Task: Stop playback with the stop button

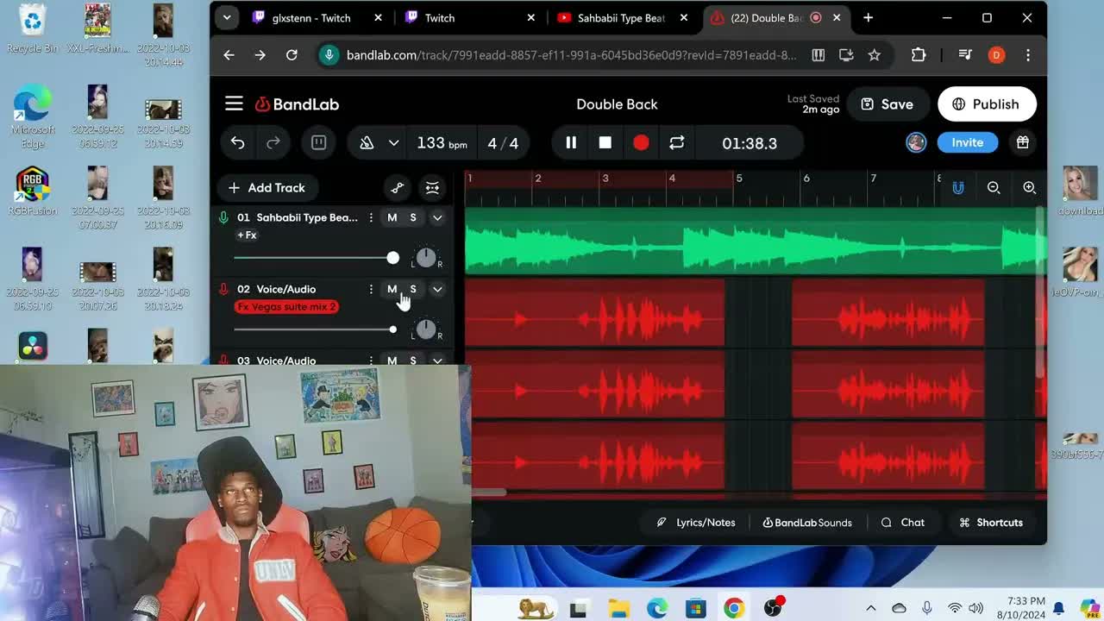Action: [x=605, y=143]
